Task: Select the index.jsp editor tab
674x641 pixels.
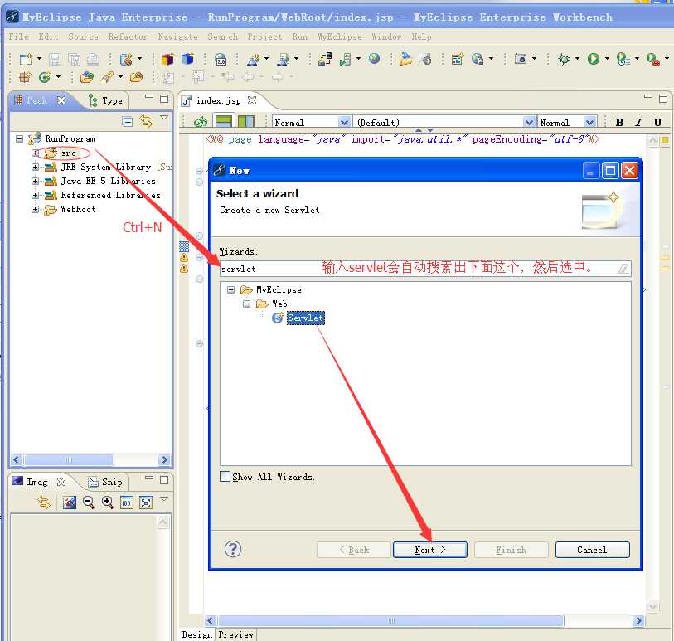Action: pos(218,100)
